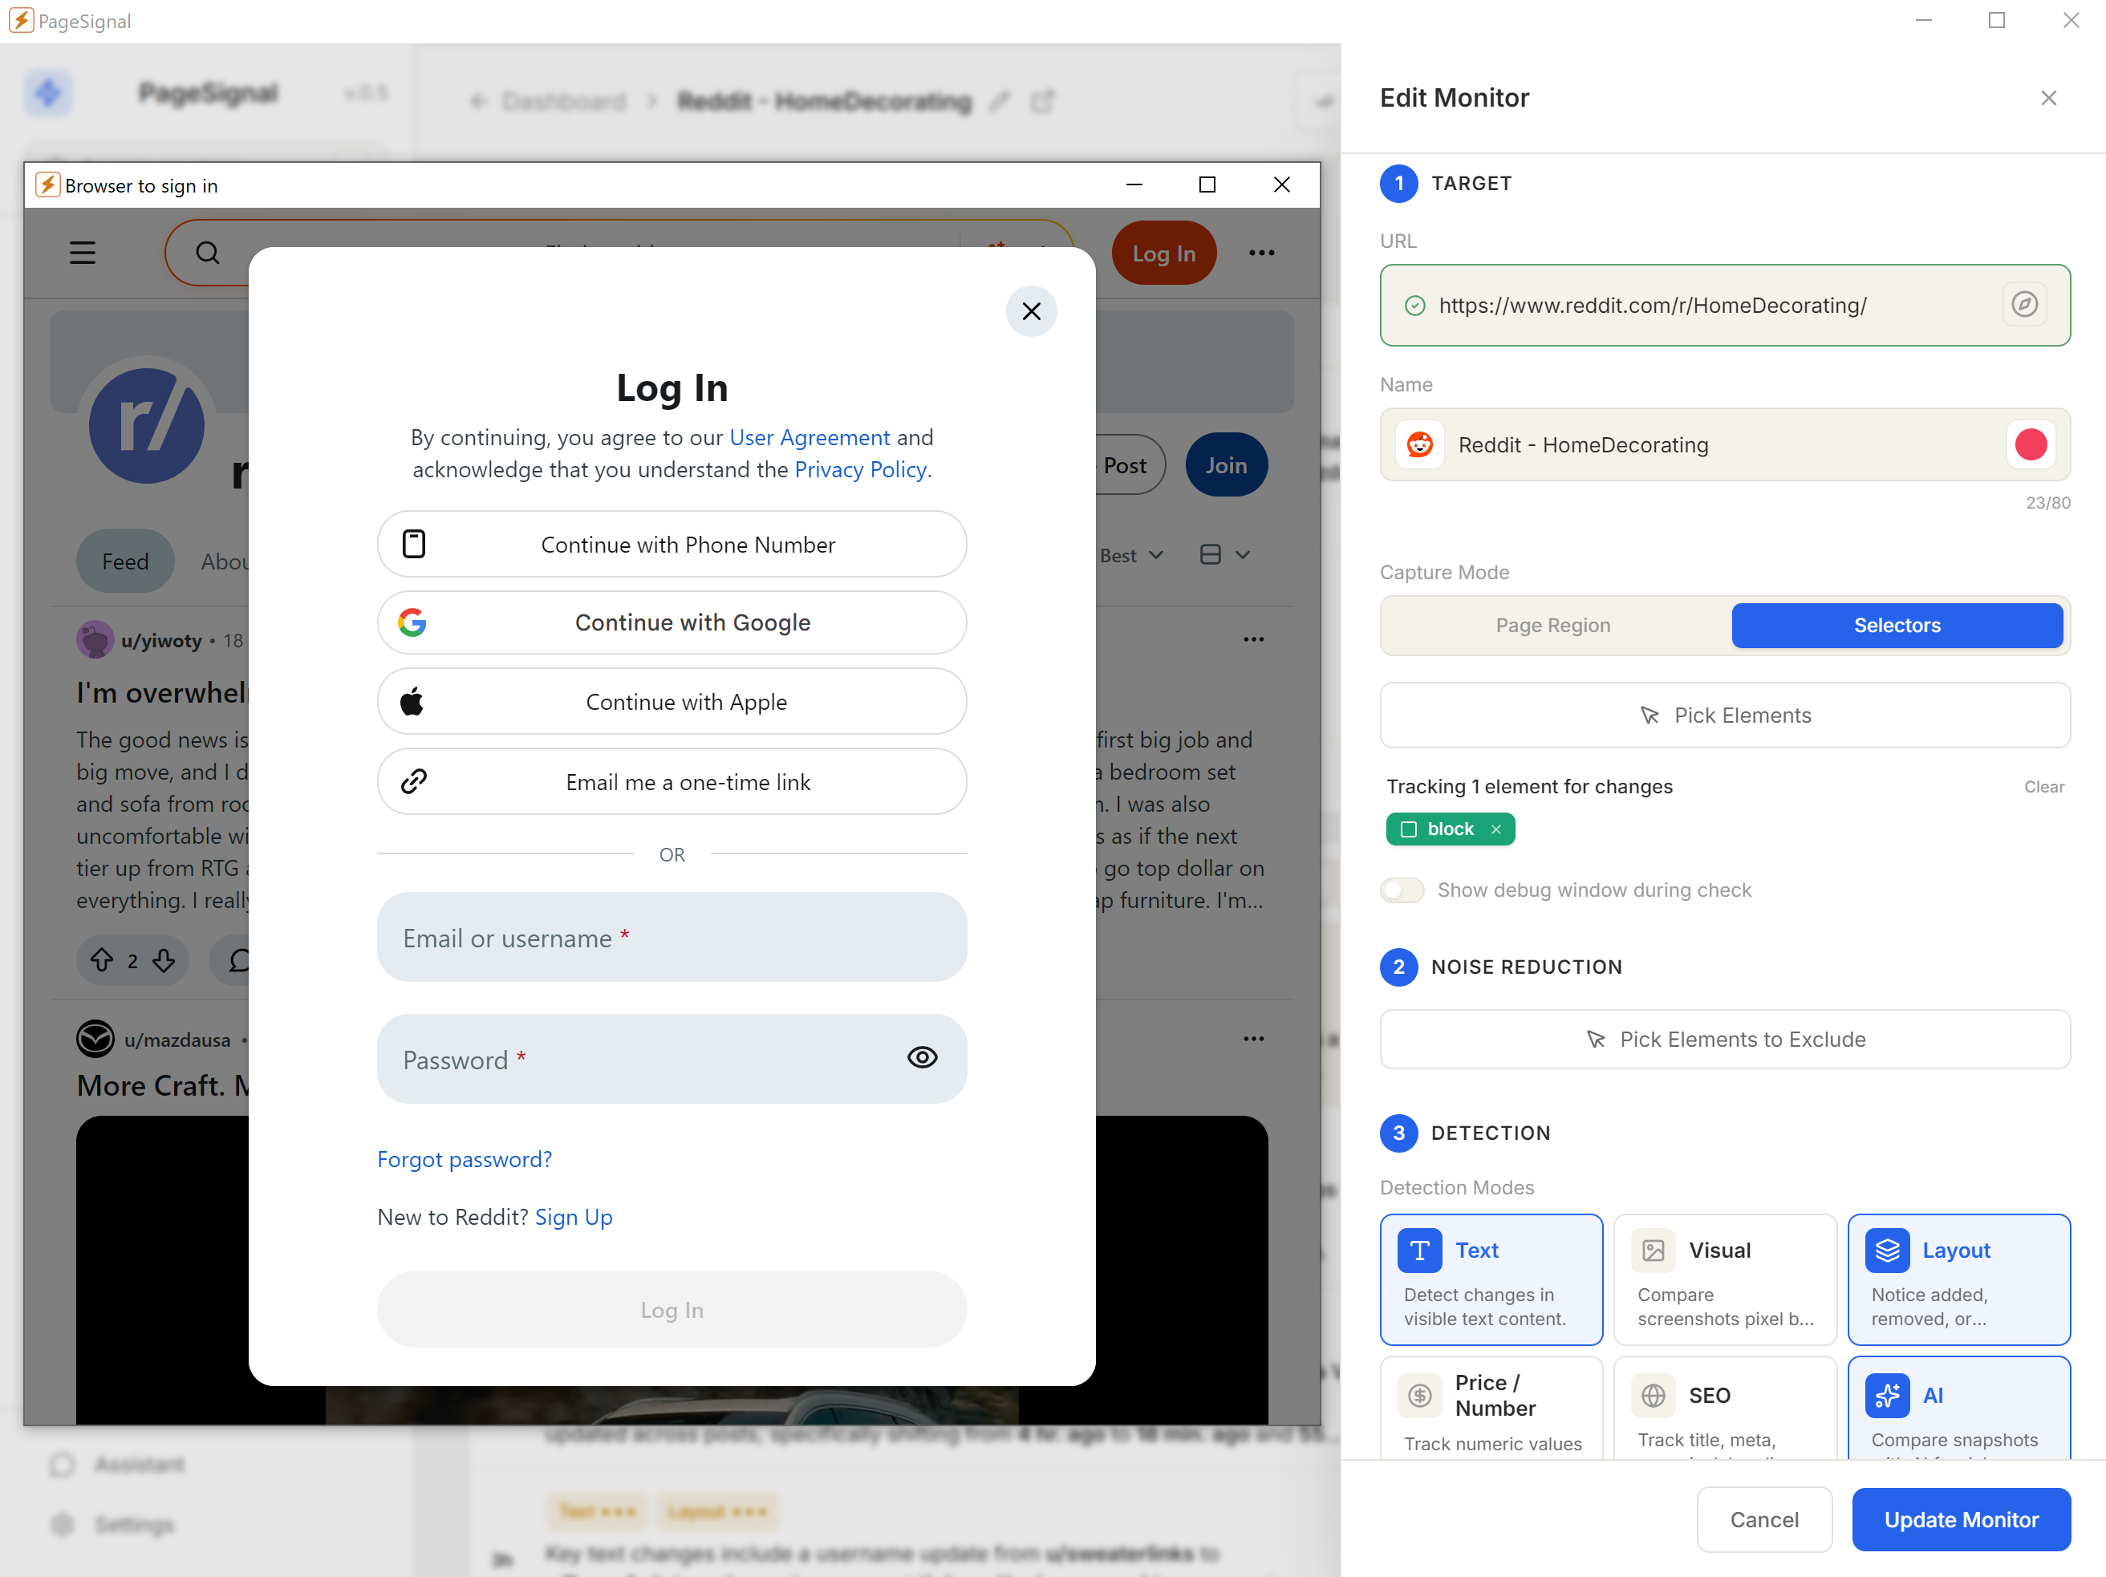
Task: Click the Text detection mode icon
Action: coord(1419,1250)
